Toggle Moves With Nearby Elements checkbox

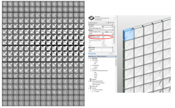pyautogui.click(x=103, y=28)
